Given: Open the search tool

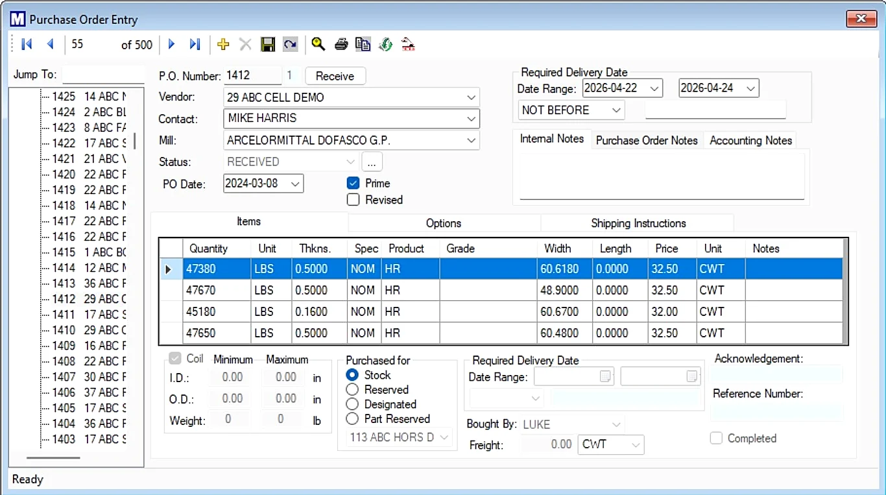Looking at the screenshot, I should (x=318, y=44).
